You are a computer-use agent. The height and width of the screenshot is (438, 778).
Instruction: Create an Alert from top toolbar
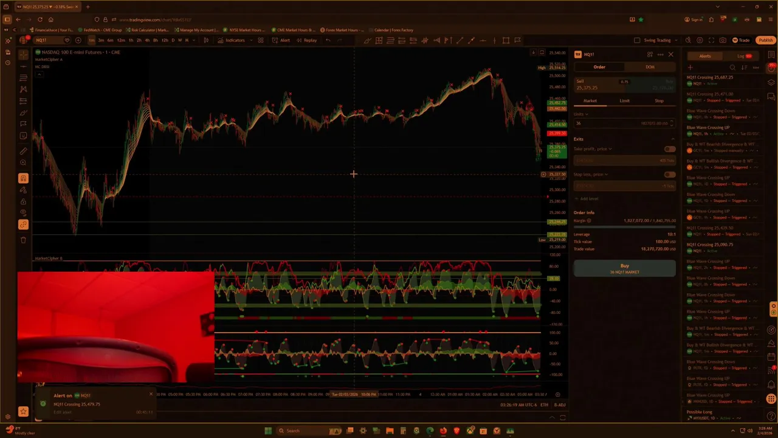[281, 40]
